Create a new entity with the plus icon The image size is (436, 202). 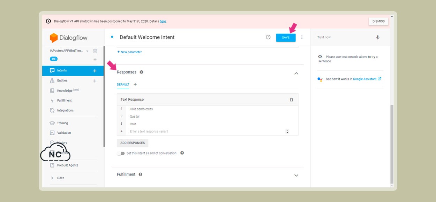[x=95, y=81]
